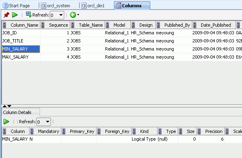Click the Precision header label

214,131
